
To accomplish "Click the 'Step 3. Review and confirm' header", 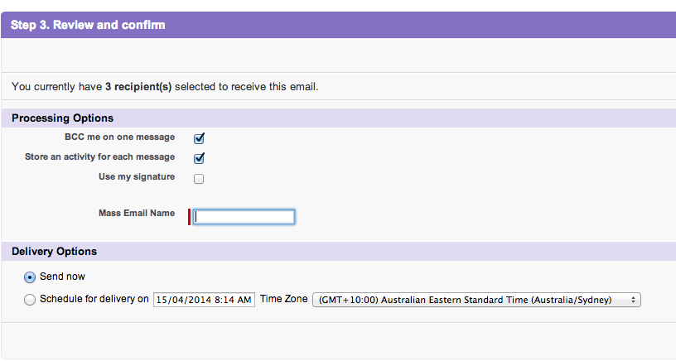I will click(x=88, y=25).
